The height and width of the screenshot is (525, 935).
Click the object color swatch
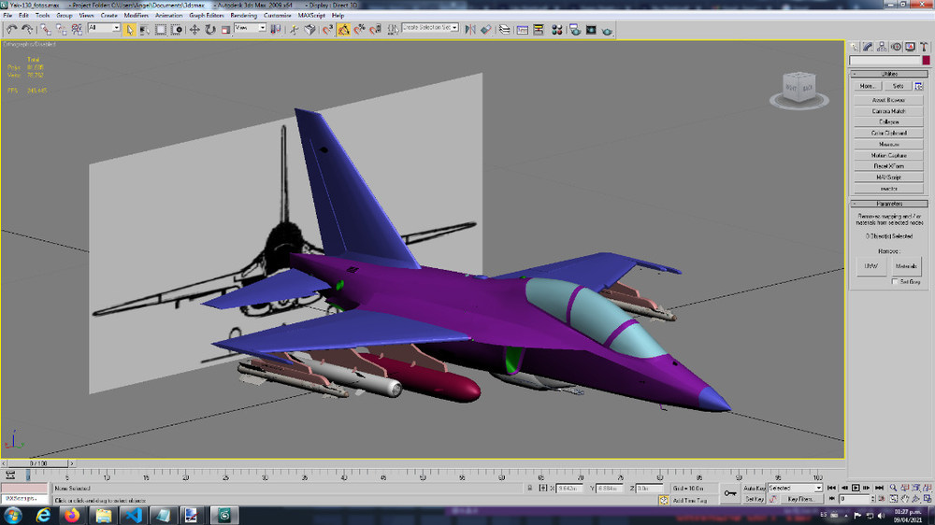coord(926,60)
